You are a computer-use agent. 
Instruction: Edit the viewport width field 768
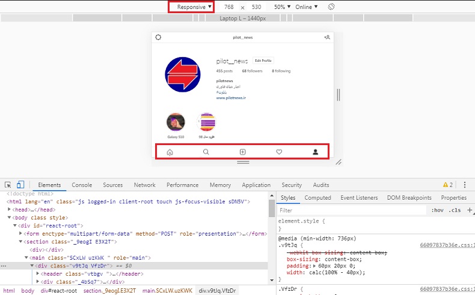(x=228, y=7)
